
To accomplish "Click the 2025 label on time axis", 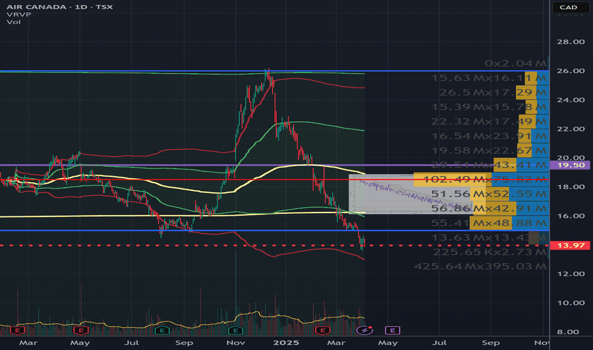I will (286, 343).
